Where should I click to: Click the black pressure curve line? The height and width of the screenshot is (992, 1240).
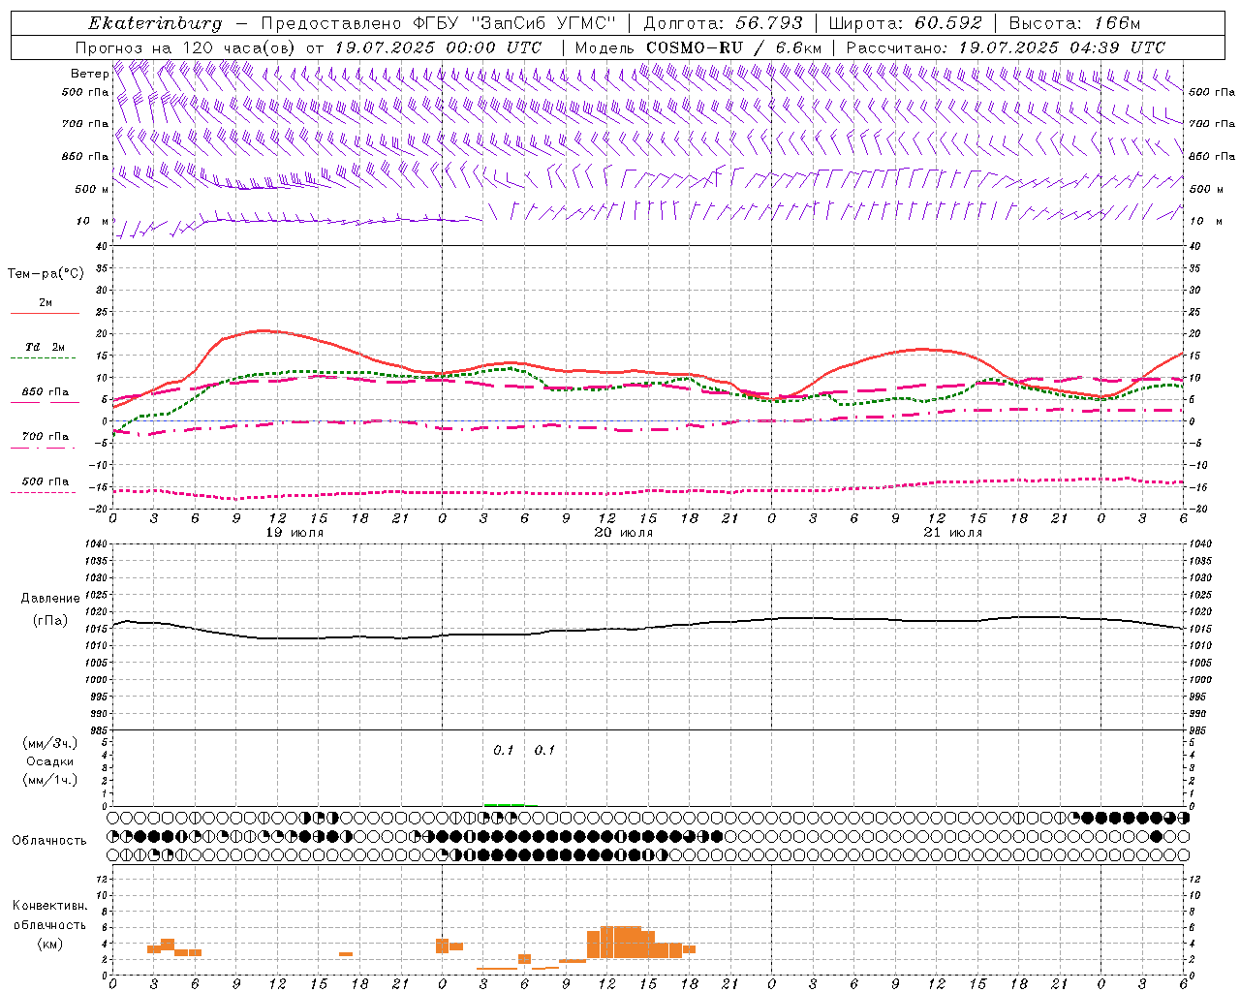(647, 627)
